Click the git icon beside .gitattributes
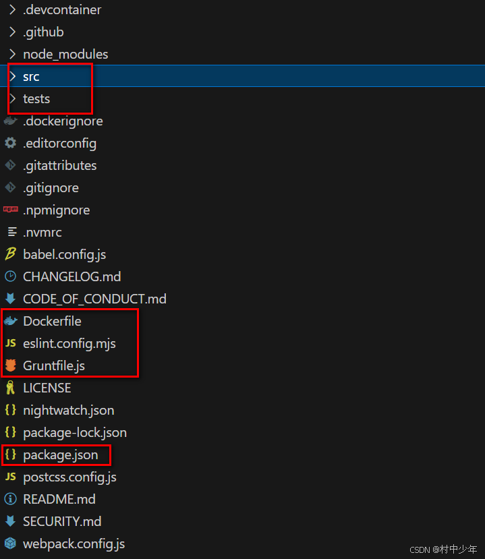Screen dimensions: 485x559 [x=10, y=165]
